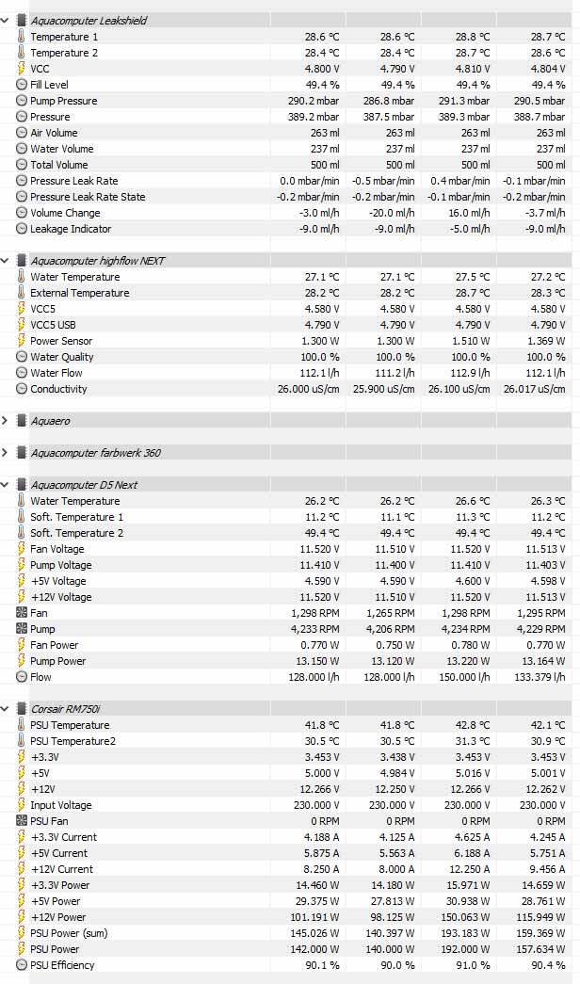
Task: Click the 193.183 W PSU Power value
Action: coord(465,932)
